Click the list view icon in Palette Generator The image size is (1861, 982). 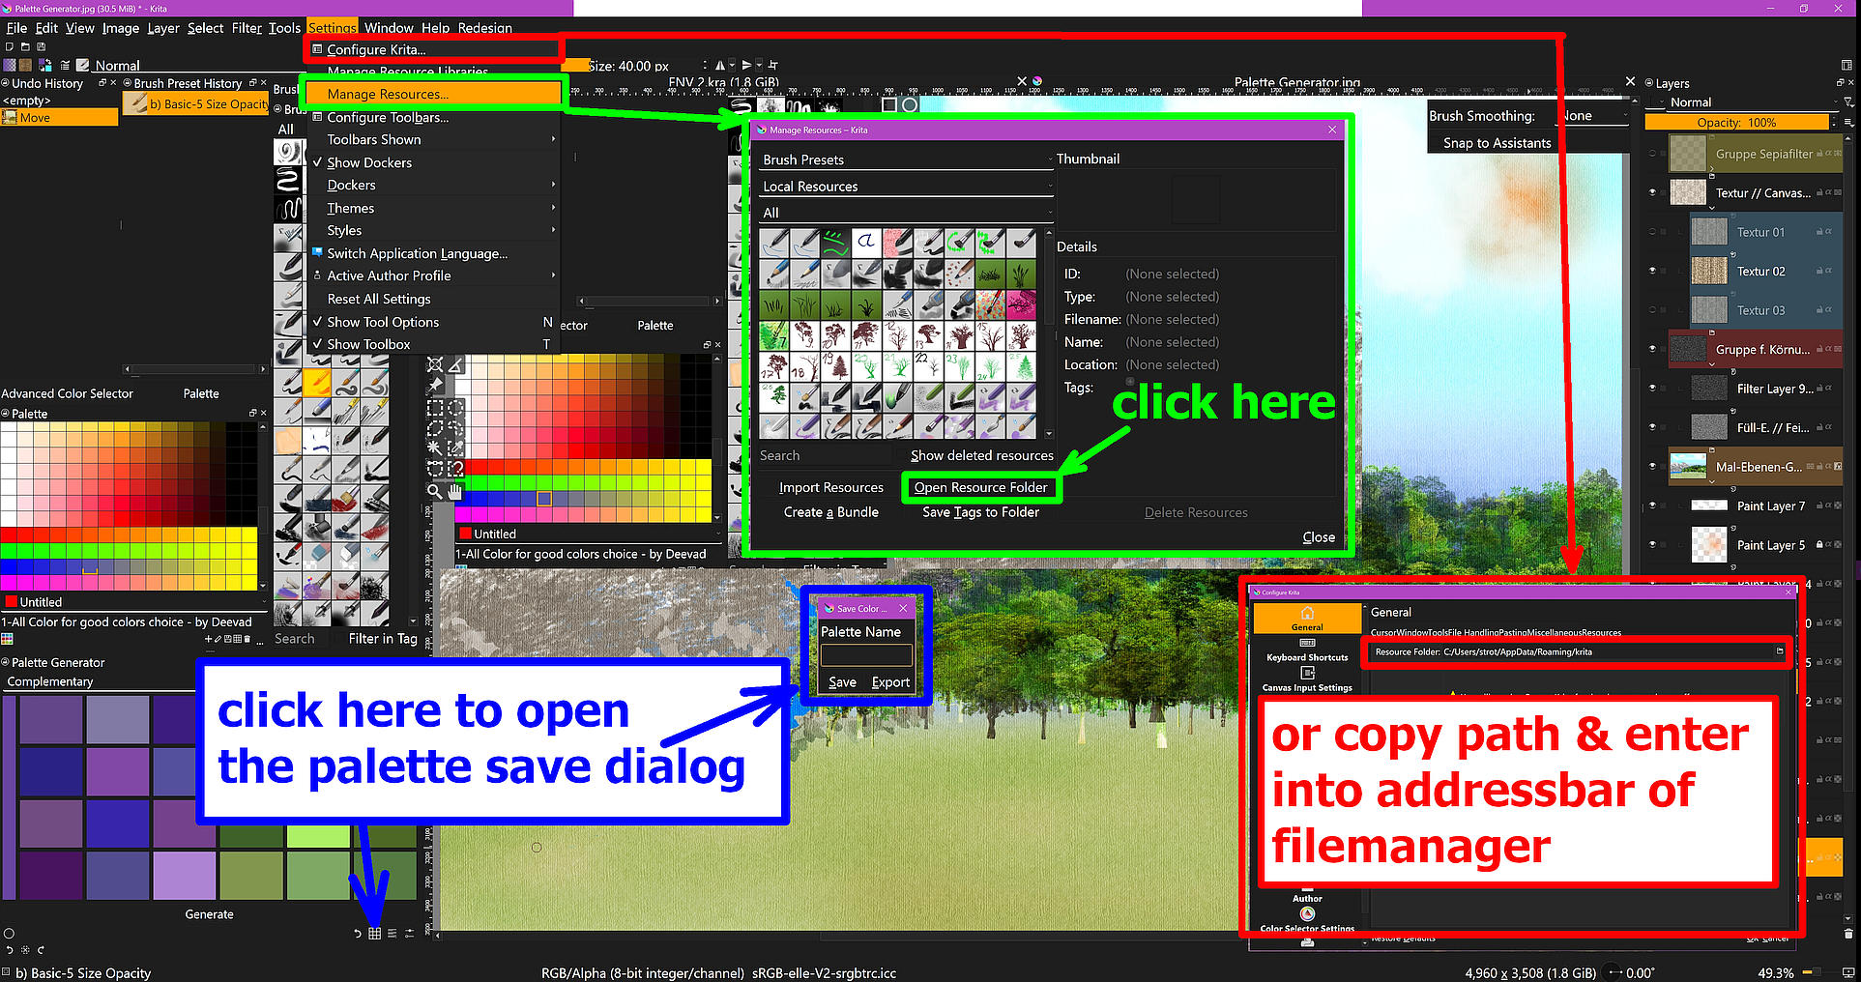click(392, 933)
